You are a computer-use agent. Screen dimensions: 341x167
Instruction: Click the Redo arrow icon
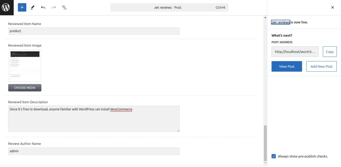point(54,7)
